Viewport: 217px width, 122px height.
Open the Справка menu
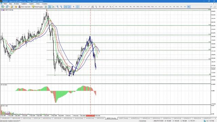tap(44, 4)
